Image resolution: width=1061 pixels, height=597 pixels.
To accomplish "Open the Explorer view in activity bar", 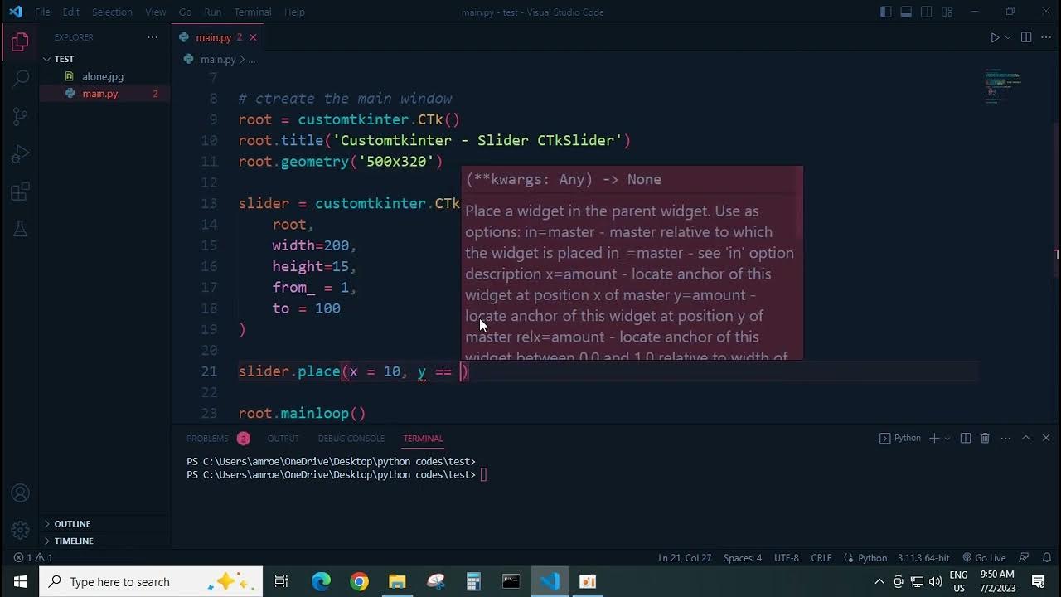I will [20, 41].
